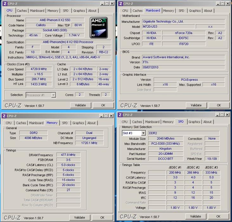Click OK in the Memory window
Viewport: 232px width, 222px height.
coord(102,218)
